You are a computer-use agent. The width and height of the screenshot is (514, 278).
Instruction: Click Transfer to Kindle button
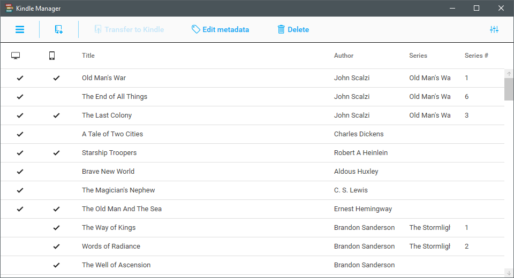pos(129,29)
